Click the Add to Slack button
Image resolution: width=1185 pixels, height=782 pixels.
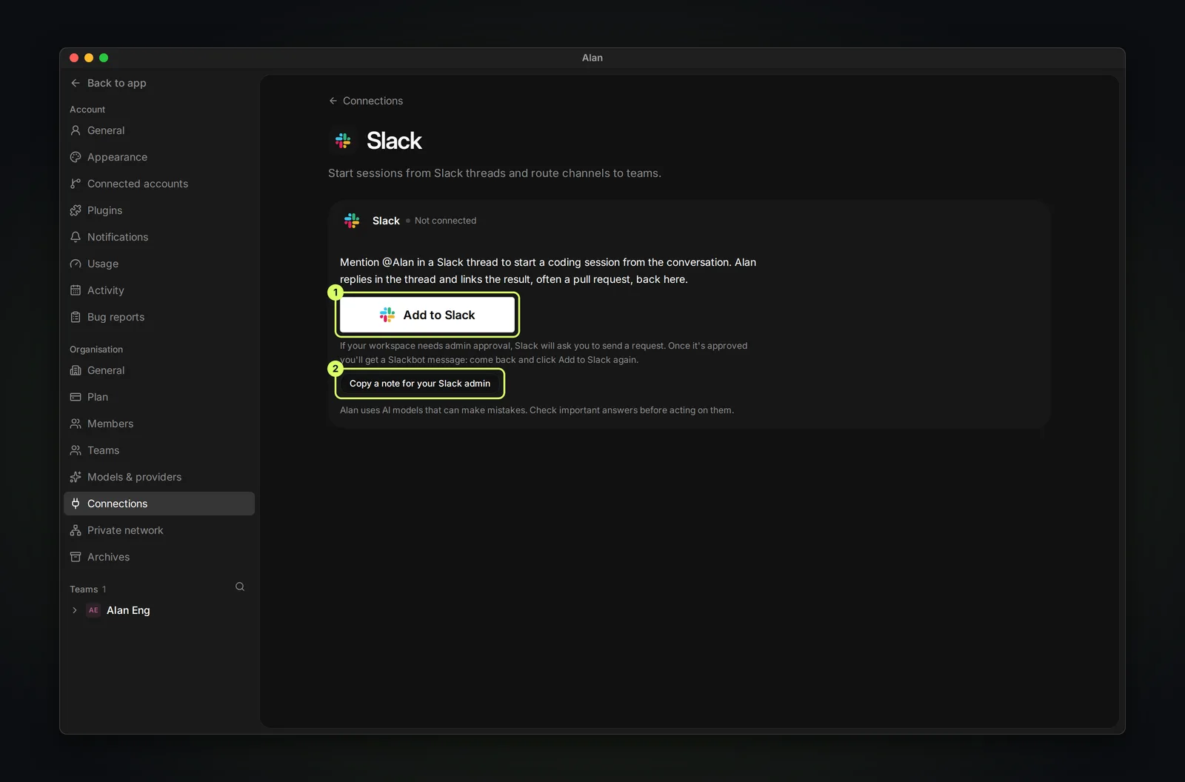[427, 315]
